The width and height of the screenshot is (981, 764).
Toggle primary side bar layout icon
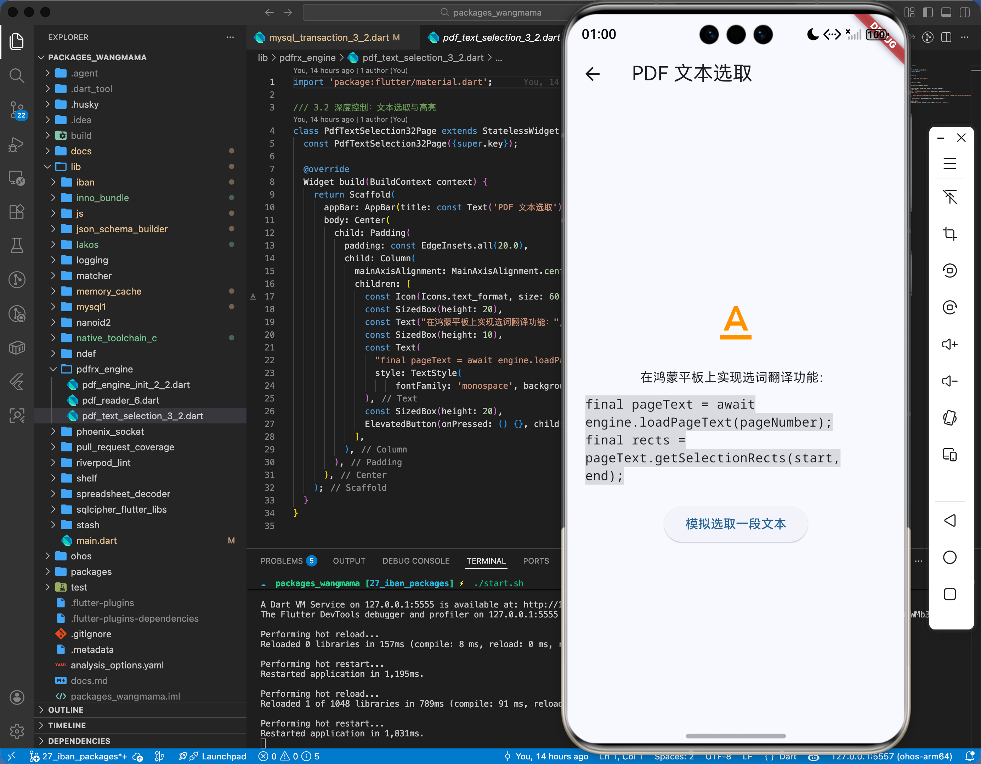pos(928,13)
